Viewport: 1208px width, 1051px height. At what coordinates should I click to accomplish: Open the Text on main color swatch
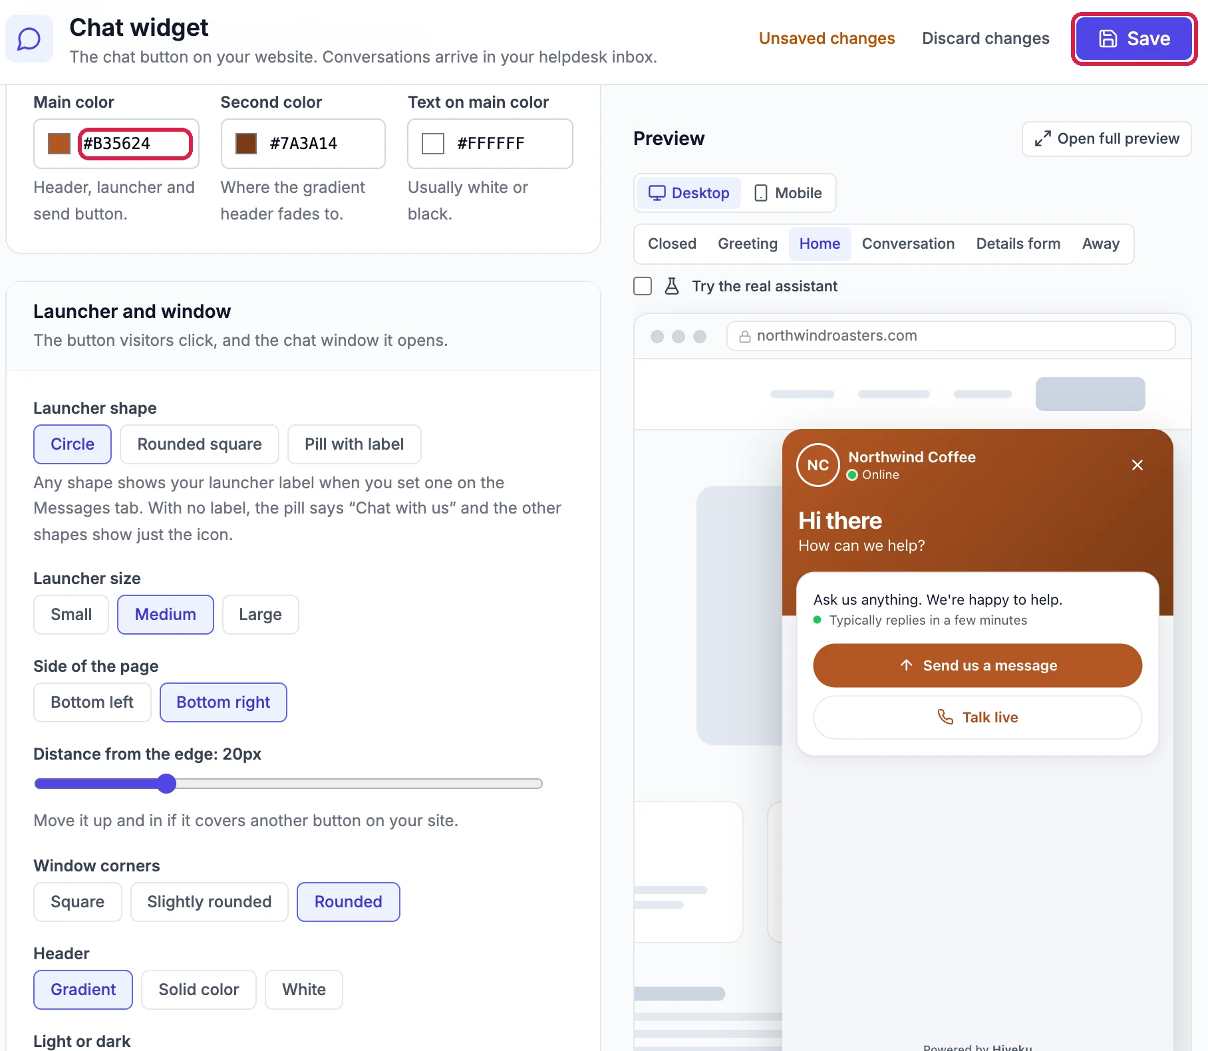433,144
